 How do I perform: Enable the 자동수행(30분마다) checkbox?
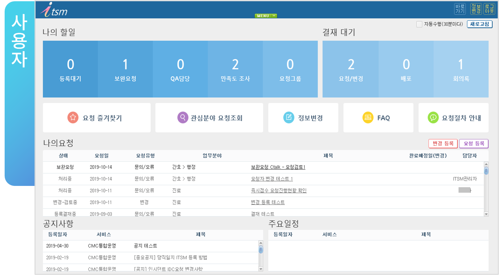click(419, 24)
